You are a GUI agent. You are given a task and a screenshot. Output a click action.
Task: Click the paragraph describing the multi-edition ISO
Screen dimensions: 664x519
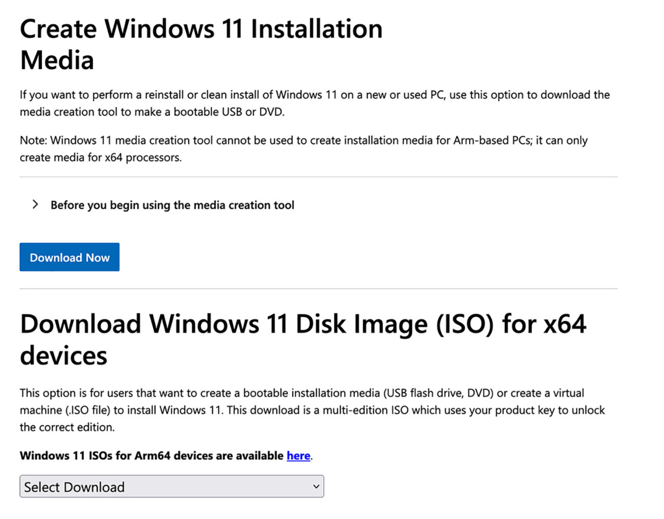(312, 410)
